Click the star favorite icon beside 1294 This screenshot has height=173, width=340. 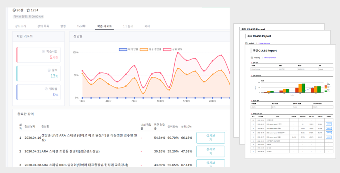(28, 10)
